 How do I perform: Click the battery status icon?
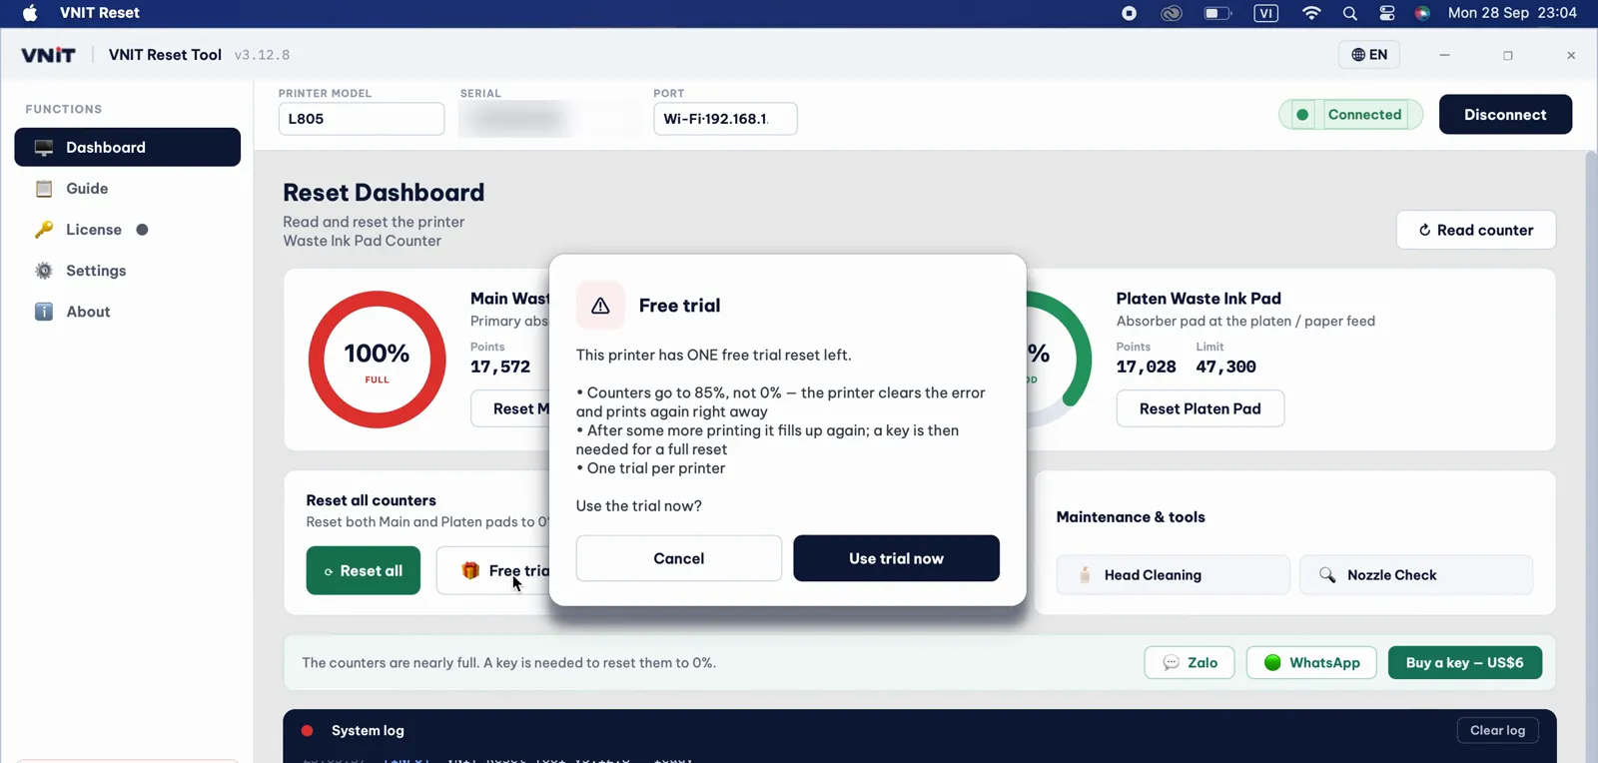(x=1217, y=13)
